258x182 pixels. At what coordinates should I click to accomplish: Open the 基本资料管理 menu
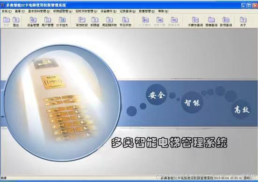(39, 11)
